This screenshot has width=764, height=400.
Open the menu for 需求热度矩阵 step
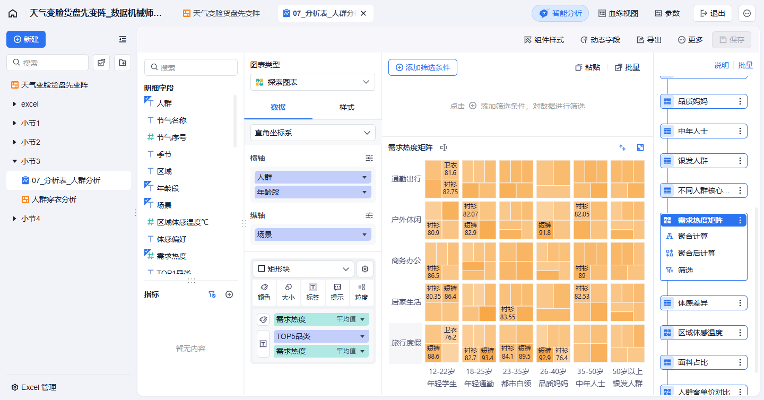pyautogui.click(x=740, y=220)
